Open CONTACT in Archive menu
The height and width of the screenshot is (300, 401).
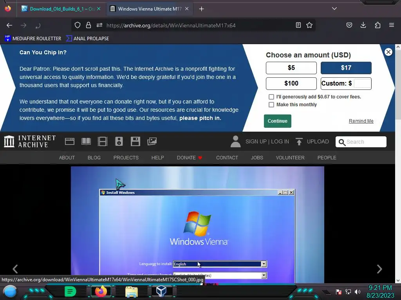coord(227,158)
